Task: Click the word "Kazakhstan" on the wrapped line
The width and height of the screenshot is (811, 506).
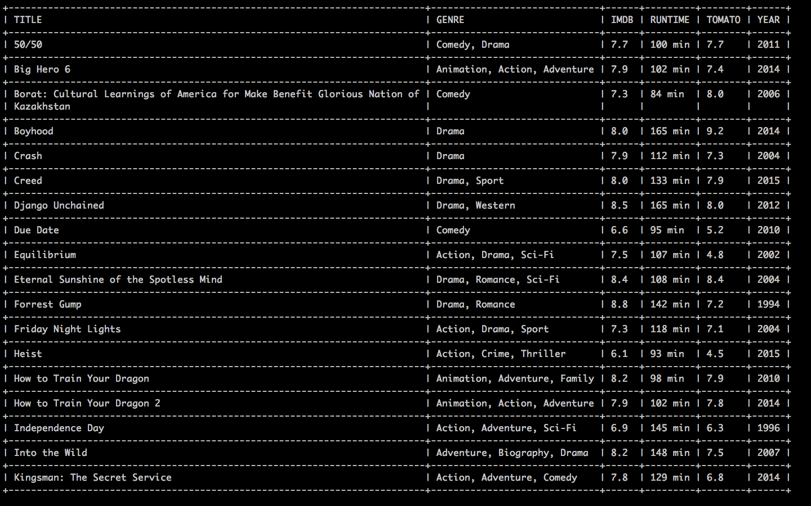Action: 42,106
